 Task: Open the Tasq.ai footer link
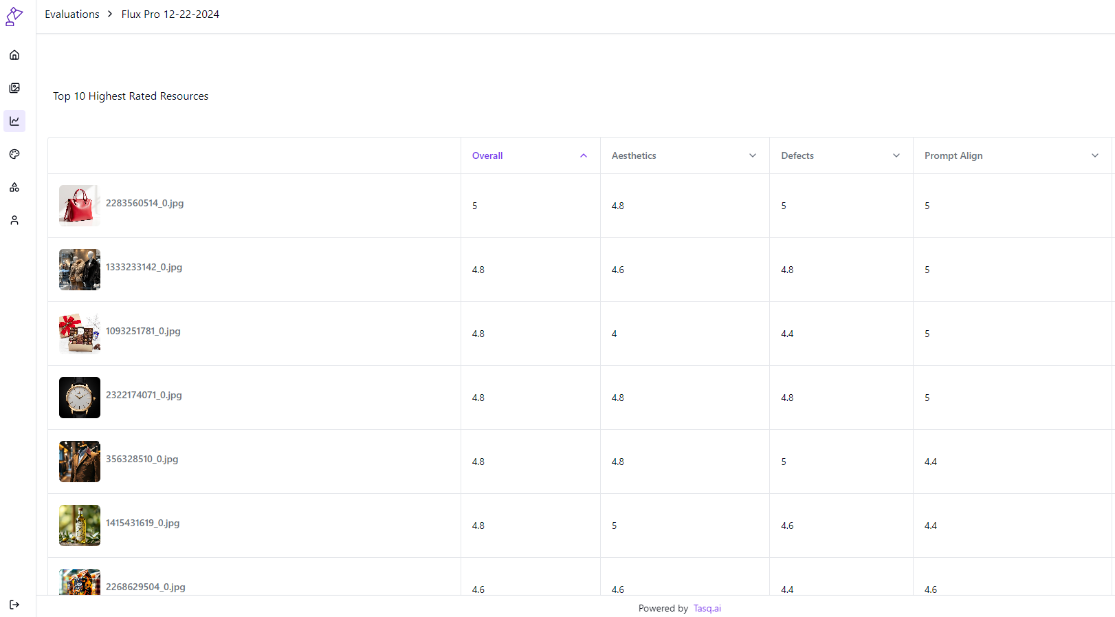pos(707,608)
